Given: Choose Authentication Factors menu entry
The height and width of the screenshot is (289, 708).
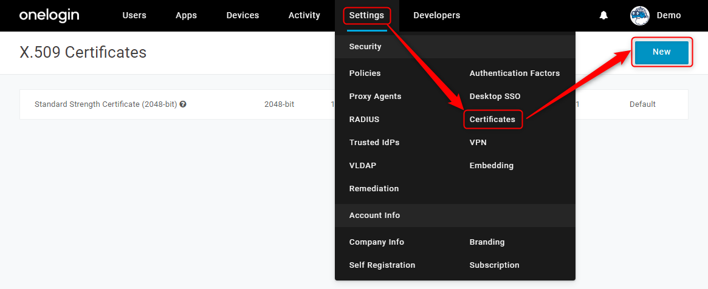Looking at the screenshot, I should (515, 73).
